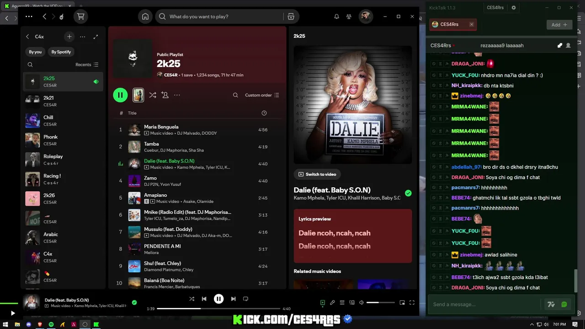Search within Your Library

tap(30, 65)
